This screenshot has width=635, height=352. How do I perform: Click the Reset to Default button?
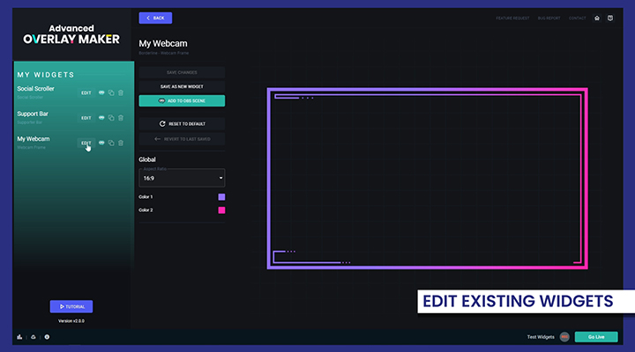coord(182,124)
